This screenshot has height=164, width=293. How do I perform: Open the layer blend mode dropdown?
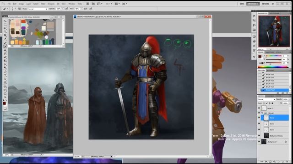click(x=266, y=99)
